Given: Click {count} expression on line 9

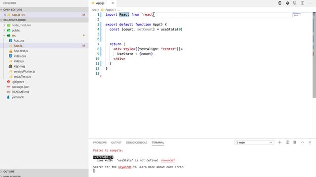Looking at the screenshot, I should [146, 54].
